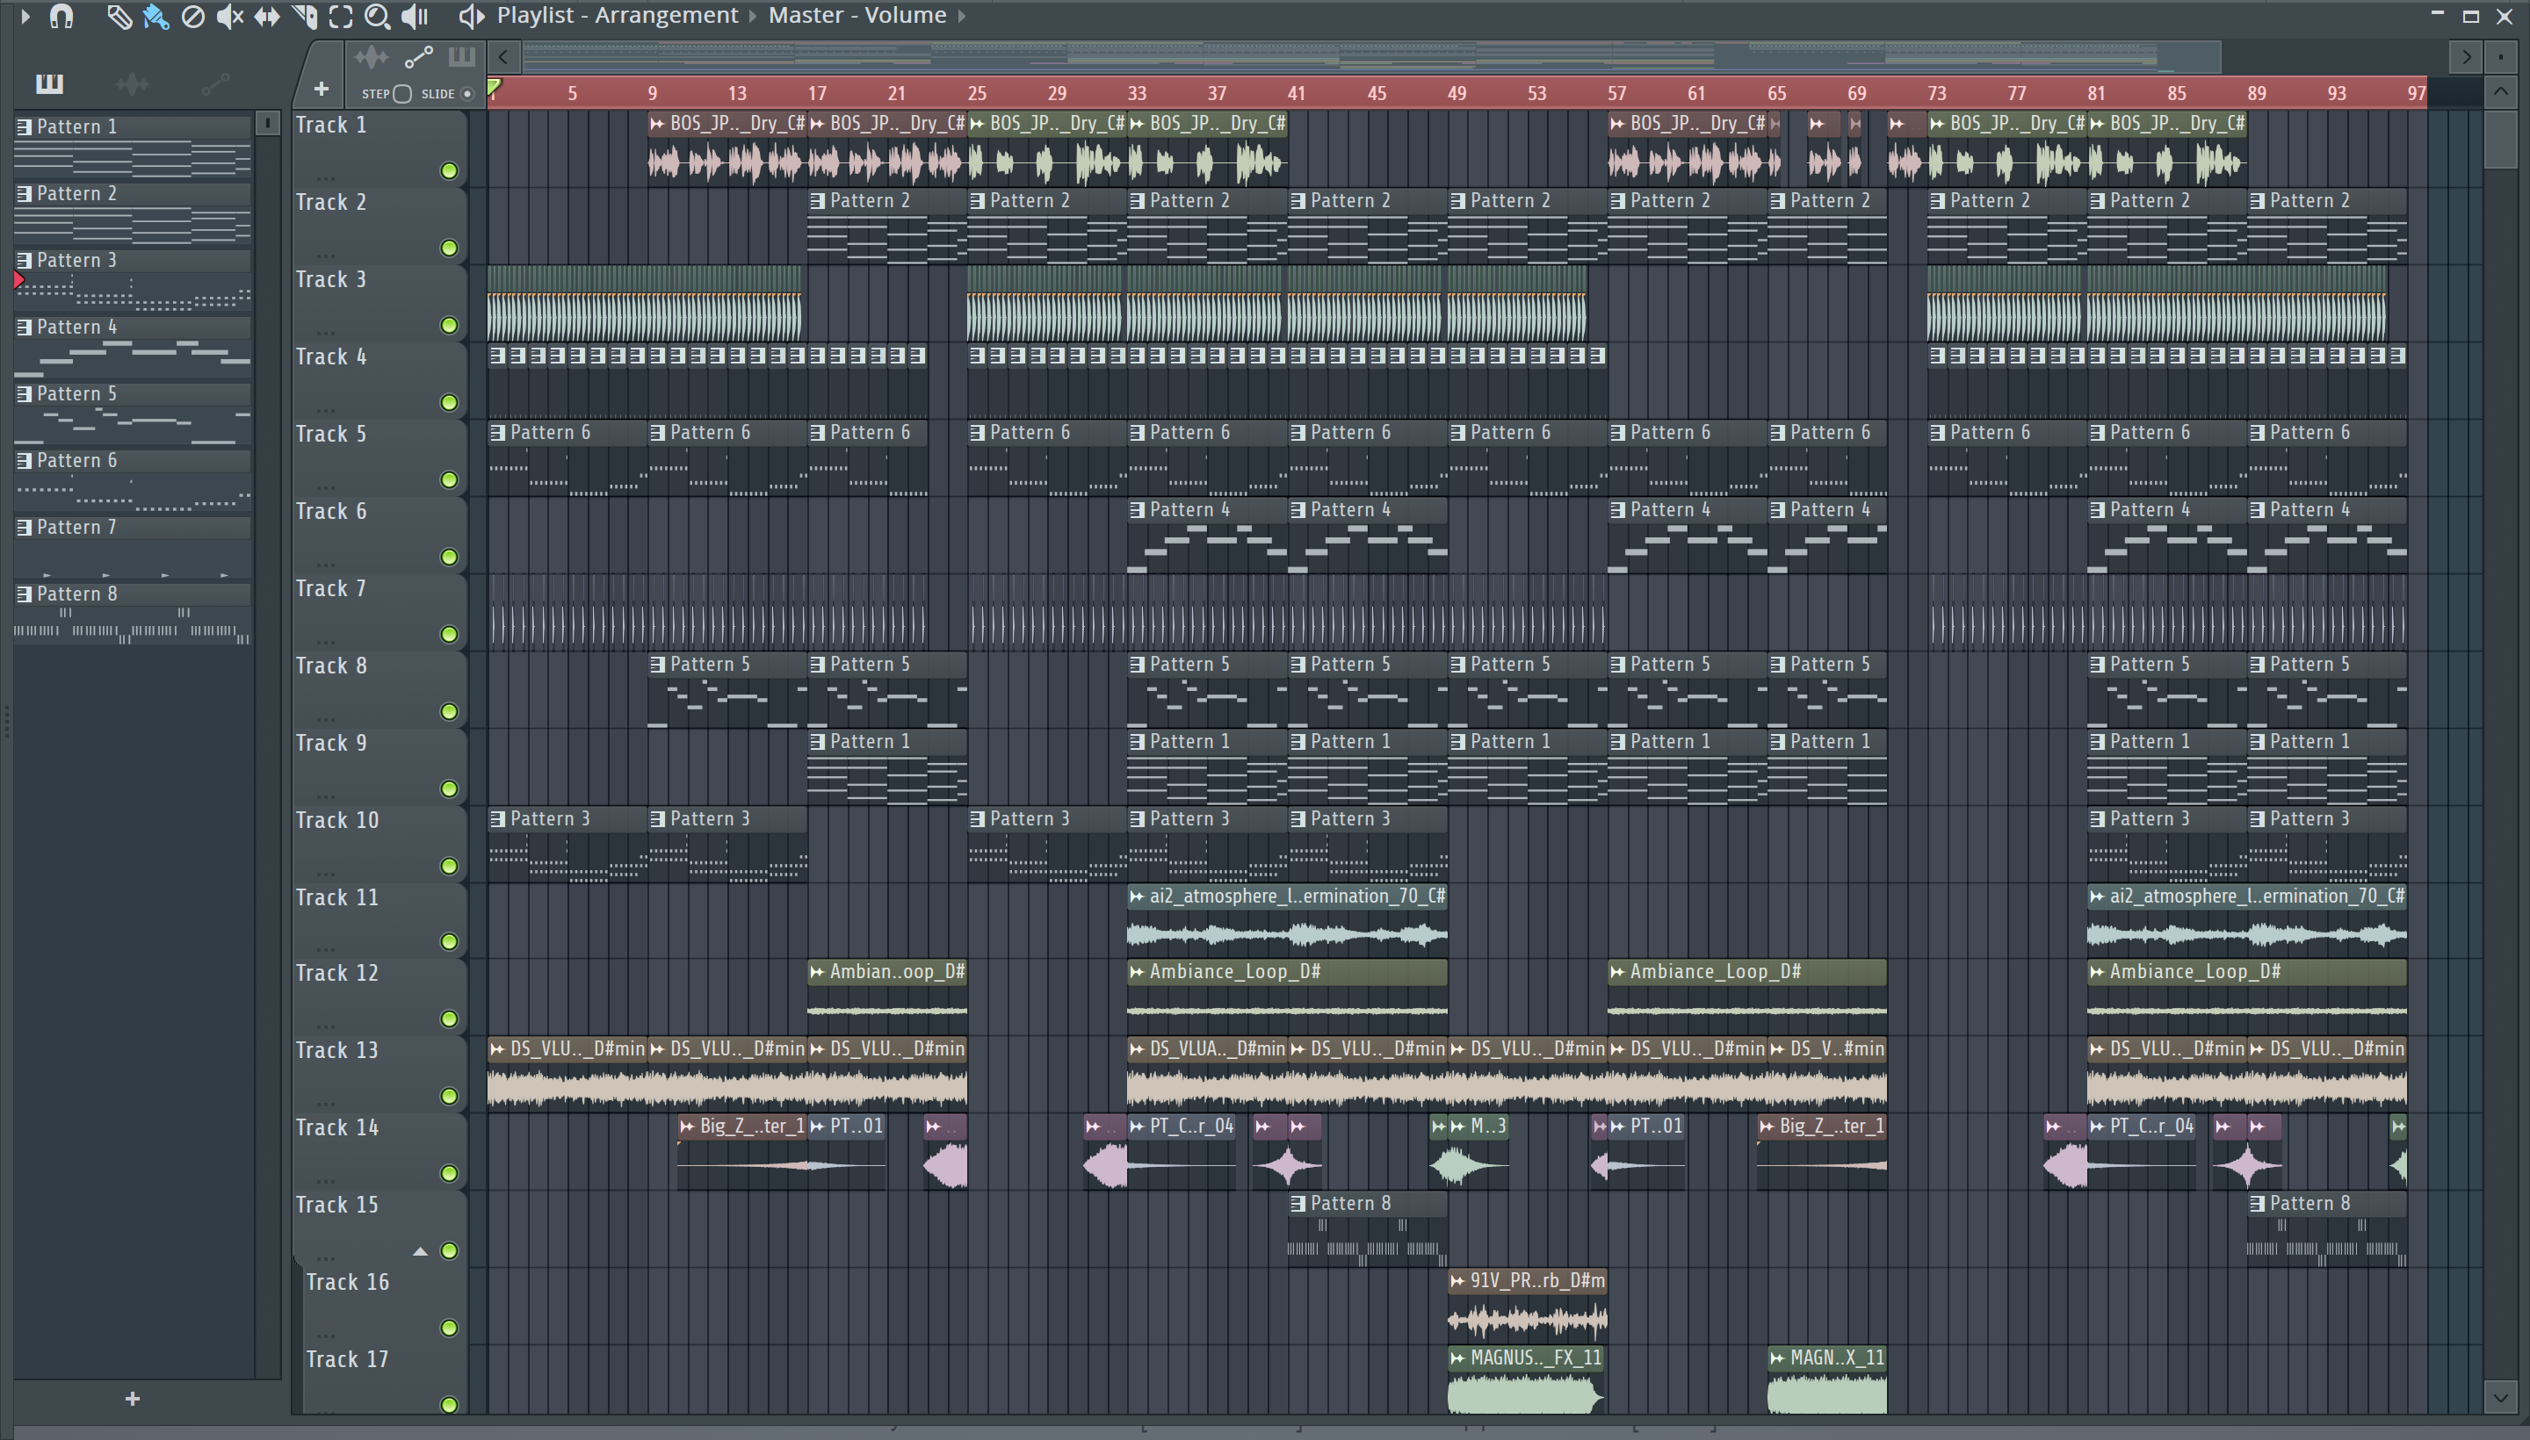Switch picker to the Automation clips tab
This screenshot has height=1440, width=2530.
pos(216,84)
